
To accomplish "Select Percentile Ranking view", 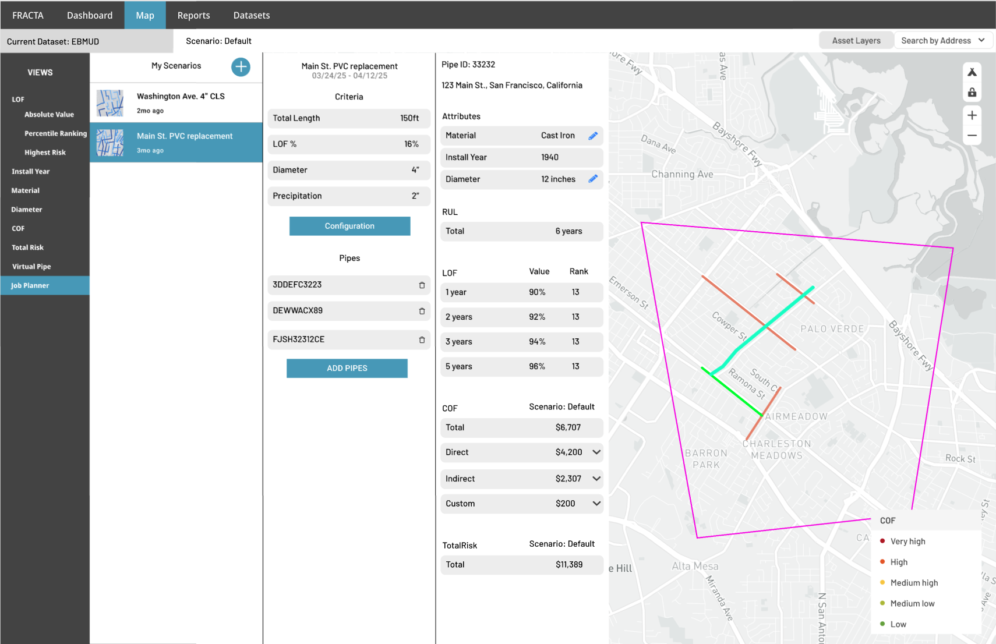I will [x=55, y=133].
